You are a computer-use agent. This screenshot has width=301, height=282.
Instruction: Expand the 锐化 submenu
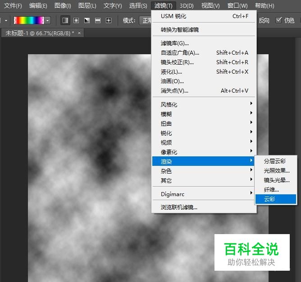coord(204,133)
